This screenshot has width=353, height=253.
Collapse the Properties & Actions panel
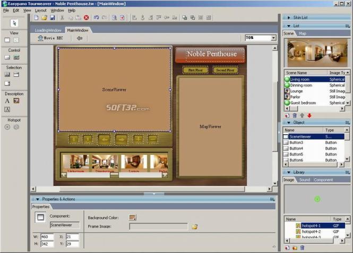point(38,199)
